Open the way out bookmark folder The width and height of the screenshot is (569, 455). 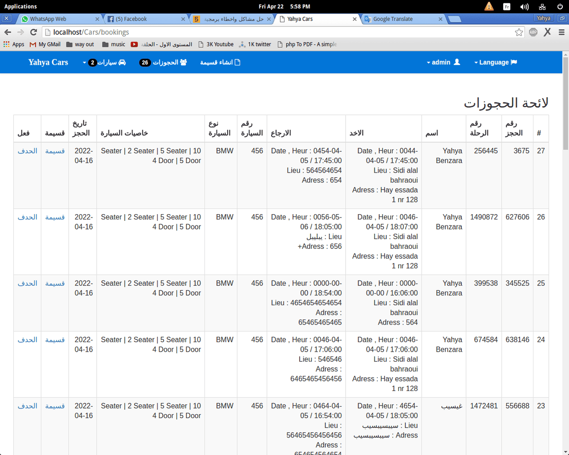[80, 44]
